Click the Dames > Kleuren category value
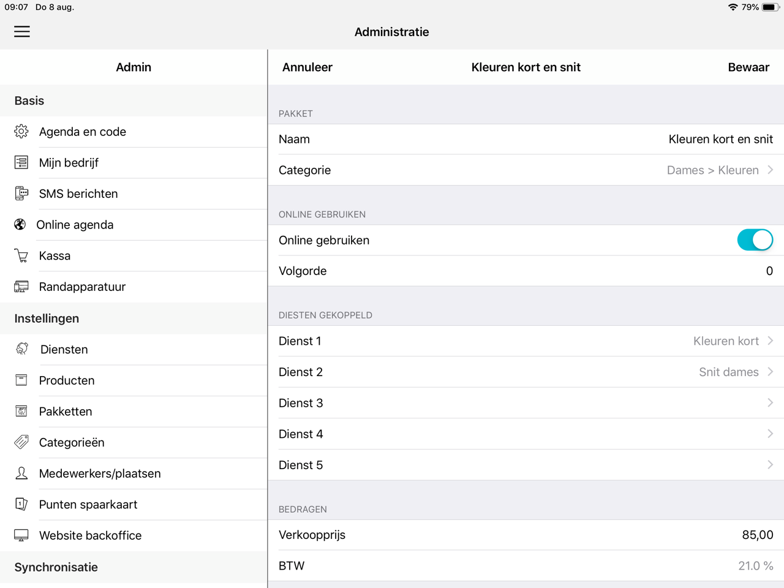Image resolution: width=784 pixels, height=588 pixels. [x=713, y=170]
